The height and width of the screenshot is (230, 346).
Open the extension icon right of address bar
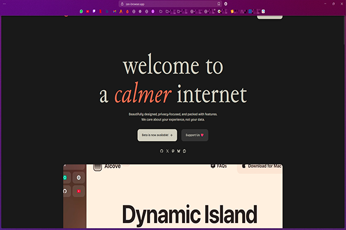click(225, 4)
